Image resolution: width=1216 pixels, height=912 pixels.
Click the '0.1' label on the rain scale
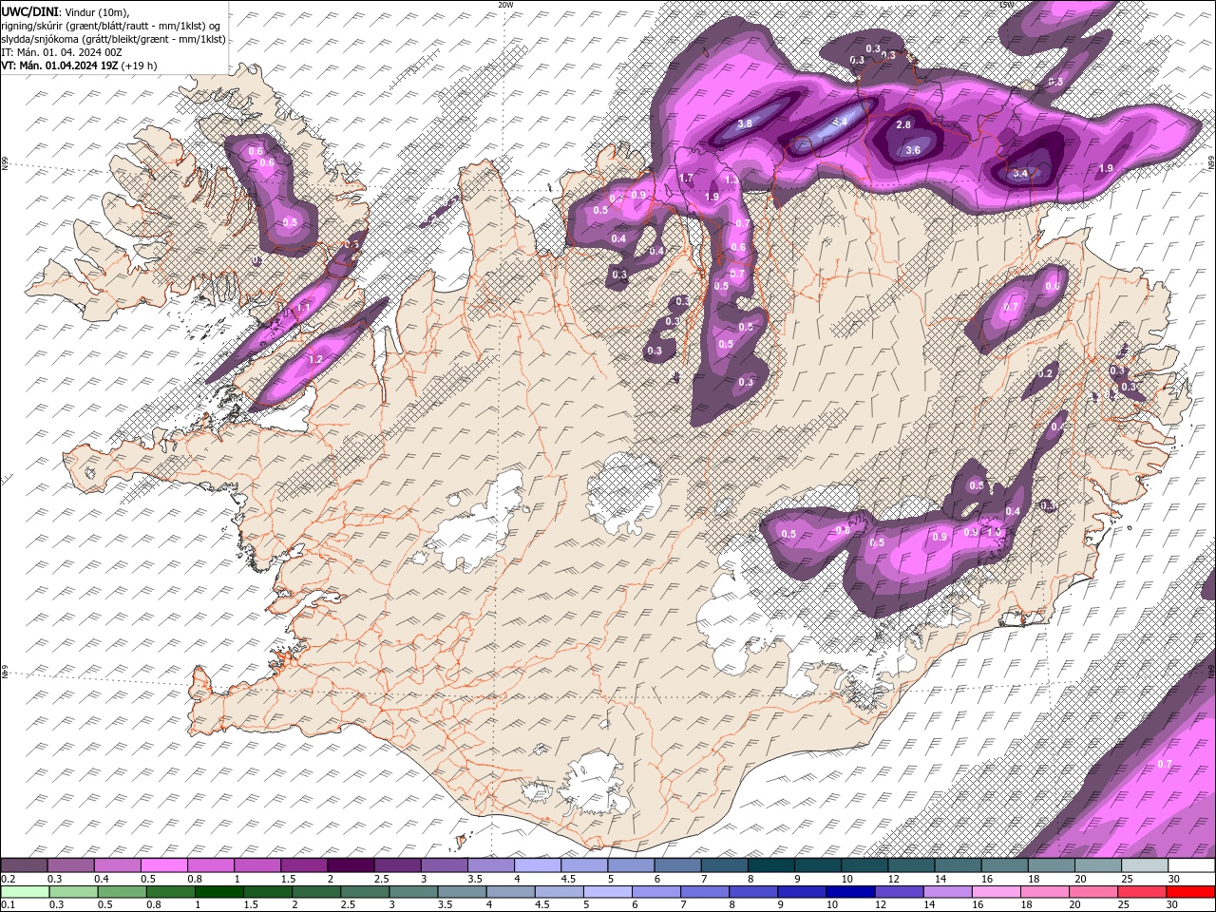click(x=7, y=903)
